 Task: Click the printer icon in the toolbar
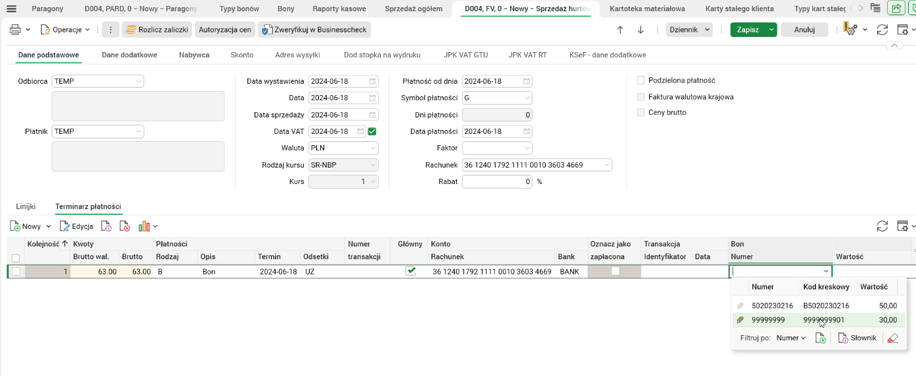(x=15, y=30)
